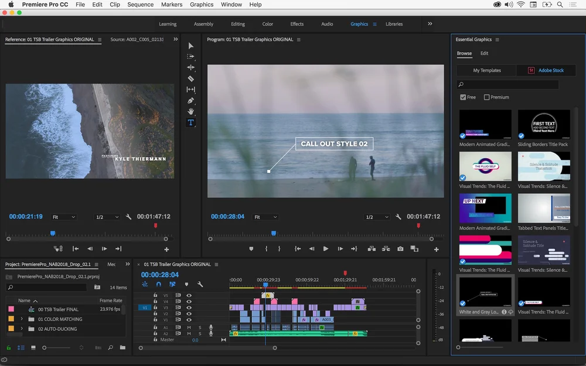The image size is (586, 366).
Task: Click the Lift button in Program monitor
Action: [372, 249]
